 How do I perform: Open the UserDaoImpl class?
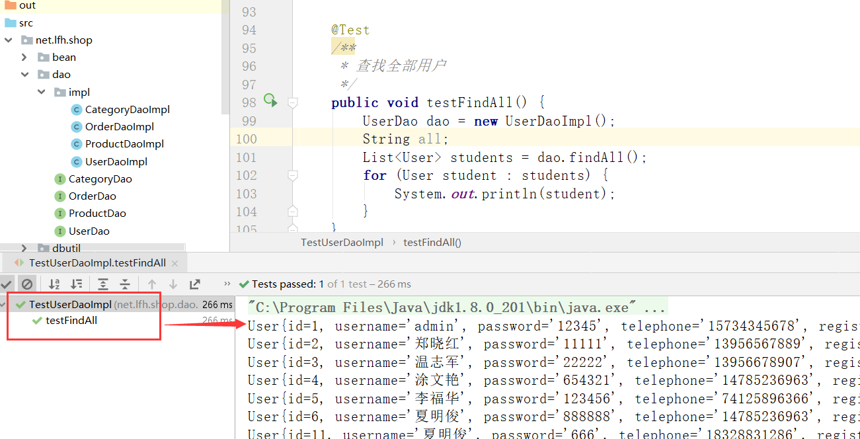pos(116,161)
